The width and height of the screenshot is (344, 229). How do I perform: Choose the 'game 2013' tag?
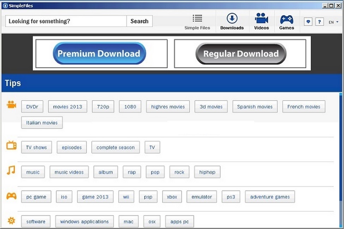(x=96, y=197)
